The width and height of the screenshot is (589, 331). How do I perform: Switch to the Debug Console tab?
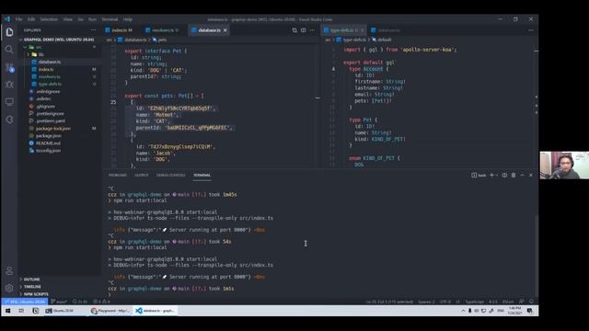[x=170, y=176]
